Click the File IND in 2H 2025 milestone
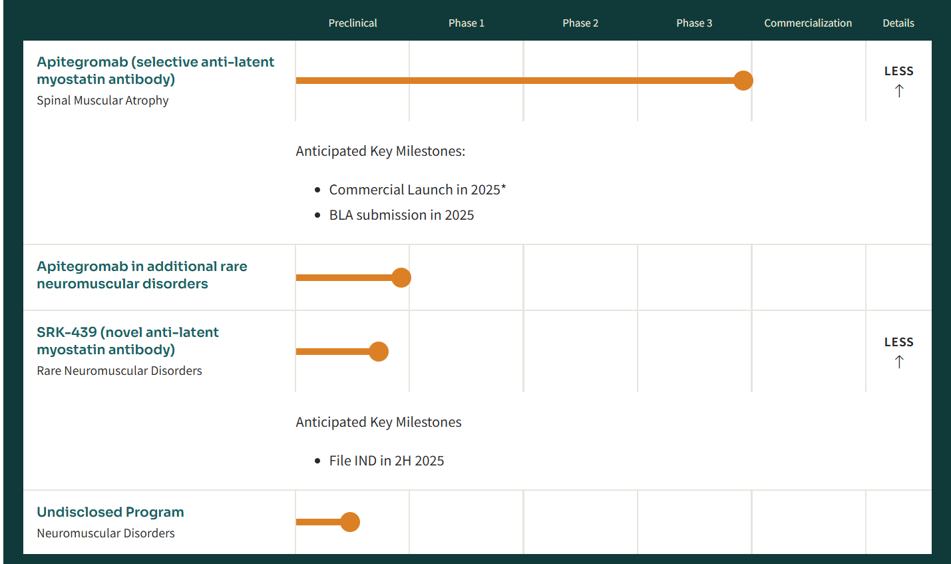Screen dimensions: 951x564 click(386, 461)
